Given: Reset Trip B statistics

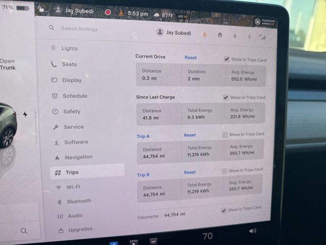Looking at the screenshot, I should click(x=189, y=173).
